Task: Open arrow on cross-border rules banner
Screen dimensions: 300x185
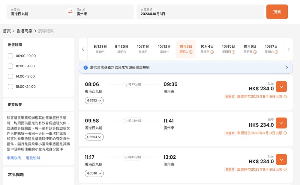Action: (286, 68)
